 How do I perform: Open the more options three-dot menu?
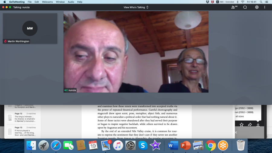click(x=265, y=7)
